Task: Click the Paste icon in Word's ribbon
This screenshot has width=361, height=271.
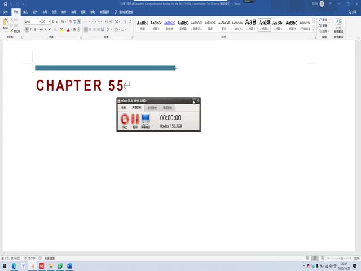Action: tap(6, 24)
